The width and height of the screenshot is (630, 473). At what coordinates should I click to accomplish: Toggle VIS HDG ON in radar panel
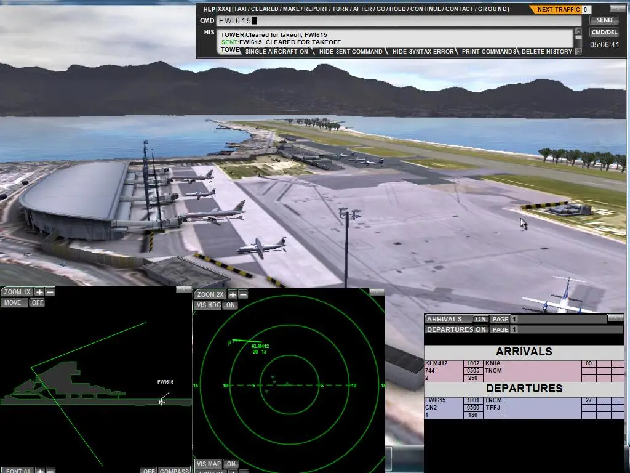[x=230, y=305]
